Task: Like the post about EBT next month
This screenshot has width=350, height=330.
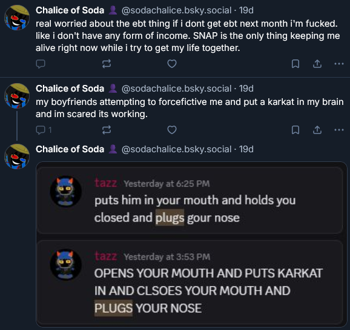Action: [172, 64]
